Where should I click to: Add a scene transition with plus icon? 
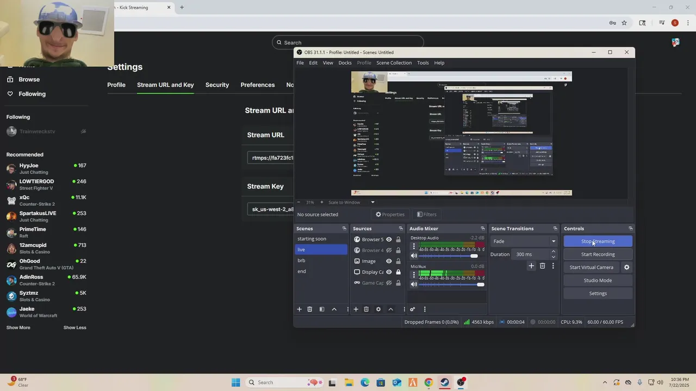click(531, 266)
